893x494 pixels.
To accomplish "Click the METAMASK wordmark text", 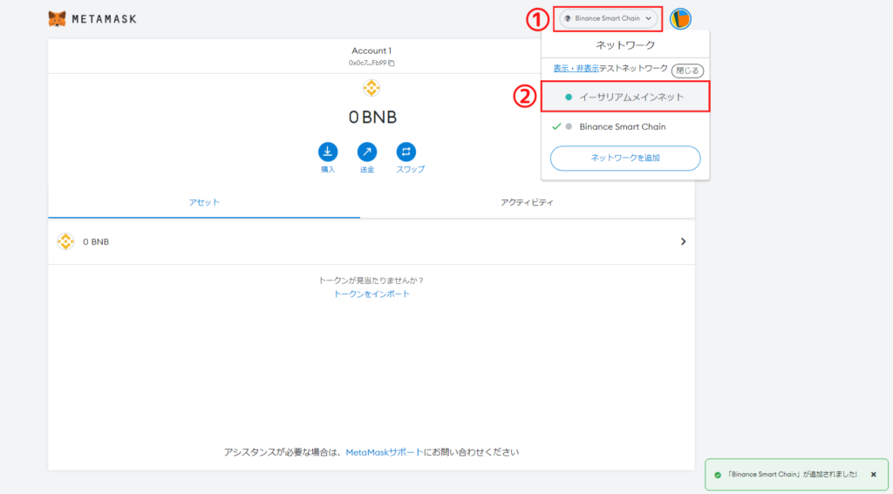I will click(x=105, y=19).
